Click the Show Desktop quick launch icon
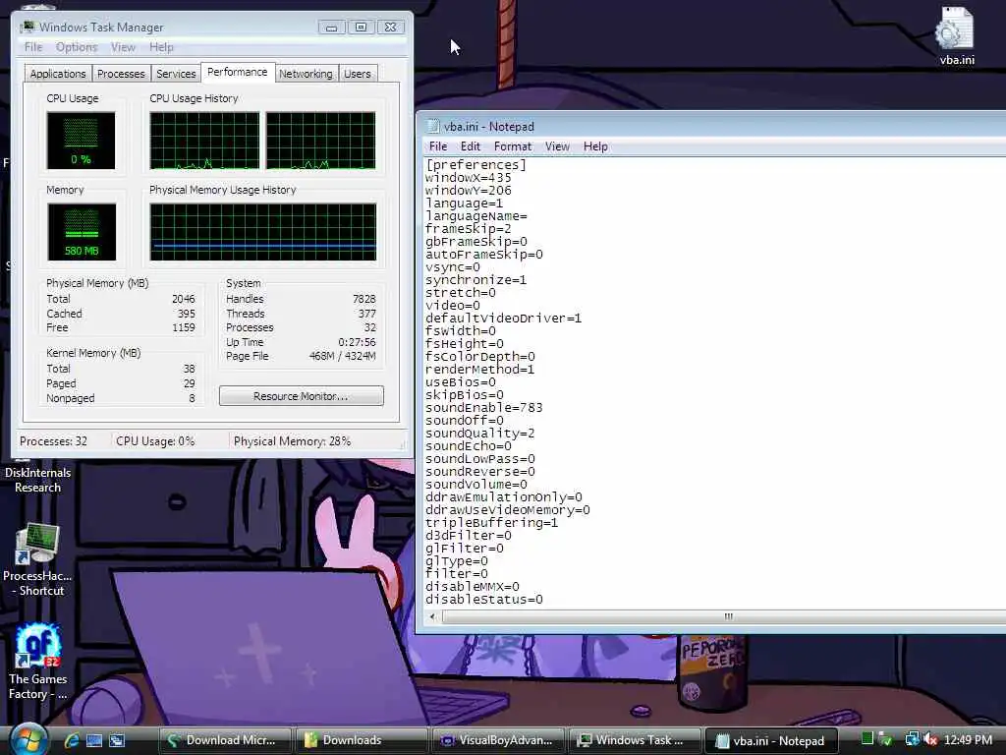Viewport: 1006px width, 755px height. pos(93,740)
